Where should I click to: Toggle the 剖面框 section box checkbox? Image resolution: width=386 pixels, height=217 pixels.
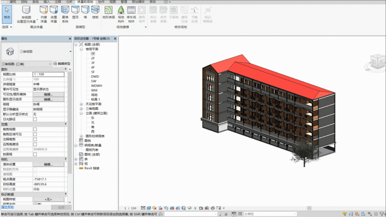[x=35, y=155]
